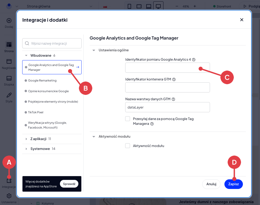Image resolution: width=260 pixels, height=205 pixels.
Task: Show help for GTM container identifier
Action: 174,79
